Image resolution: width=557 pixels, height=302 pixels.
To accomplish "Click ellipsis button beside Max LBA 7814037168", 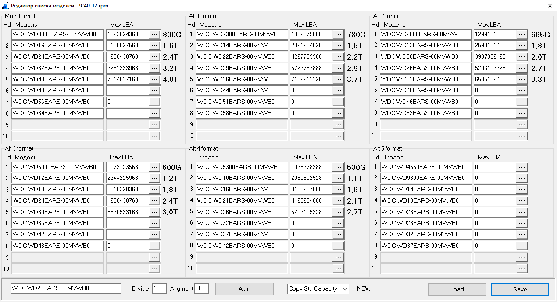I will click(154, 80).
